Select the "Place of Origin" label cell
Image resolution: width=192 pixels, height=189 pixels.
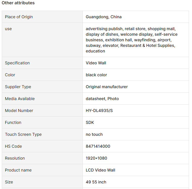coord(19,17)
